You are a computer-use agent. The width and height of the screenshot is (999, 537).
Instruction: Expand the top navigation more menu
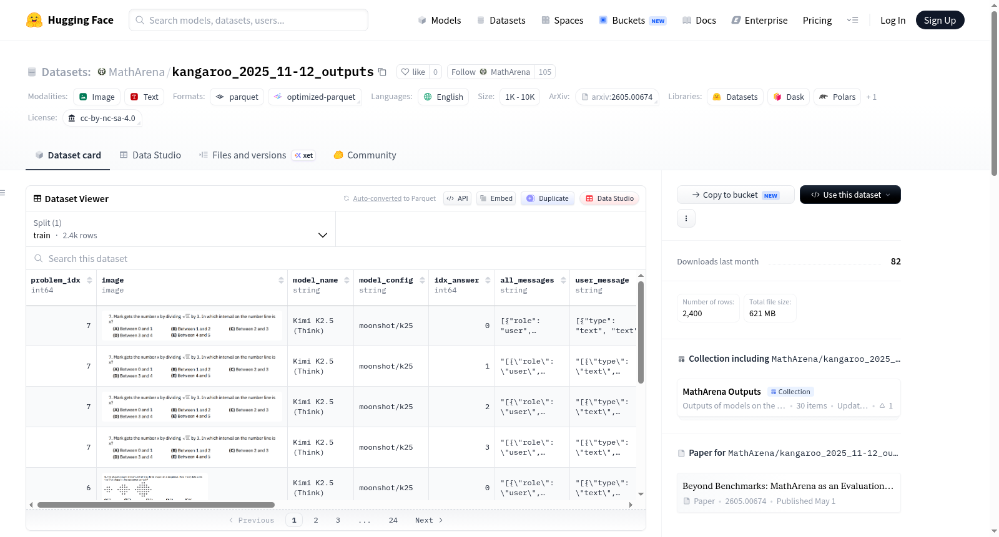pos(852,20)
